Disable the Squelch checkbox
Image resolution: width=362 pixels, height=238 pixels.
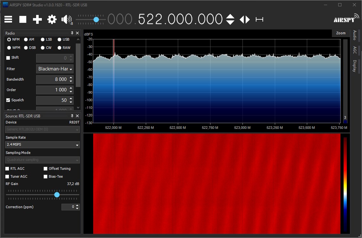click(x=8, y=100)
